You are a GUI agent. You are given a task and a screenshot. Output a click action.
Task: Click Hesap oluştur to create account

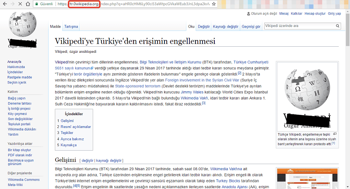pos(315,14)
